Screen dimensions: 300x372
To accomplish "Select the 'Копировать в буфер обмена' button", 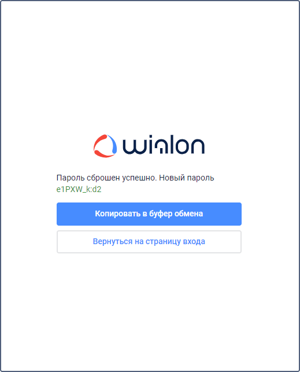I will 149,213.
